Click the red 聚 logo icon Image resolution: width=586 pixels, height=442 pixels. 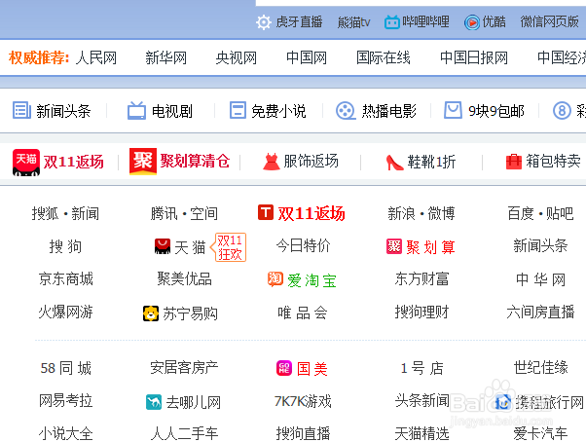pos(143,162)
